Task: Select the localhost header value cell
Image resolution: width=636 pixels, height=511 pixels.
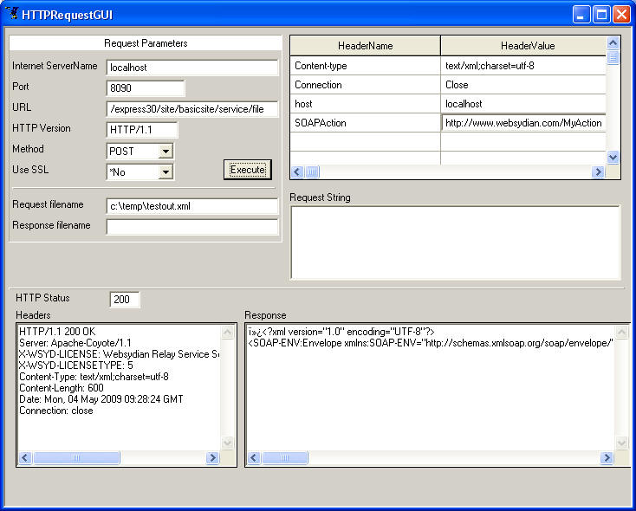Action: 523,104
